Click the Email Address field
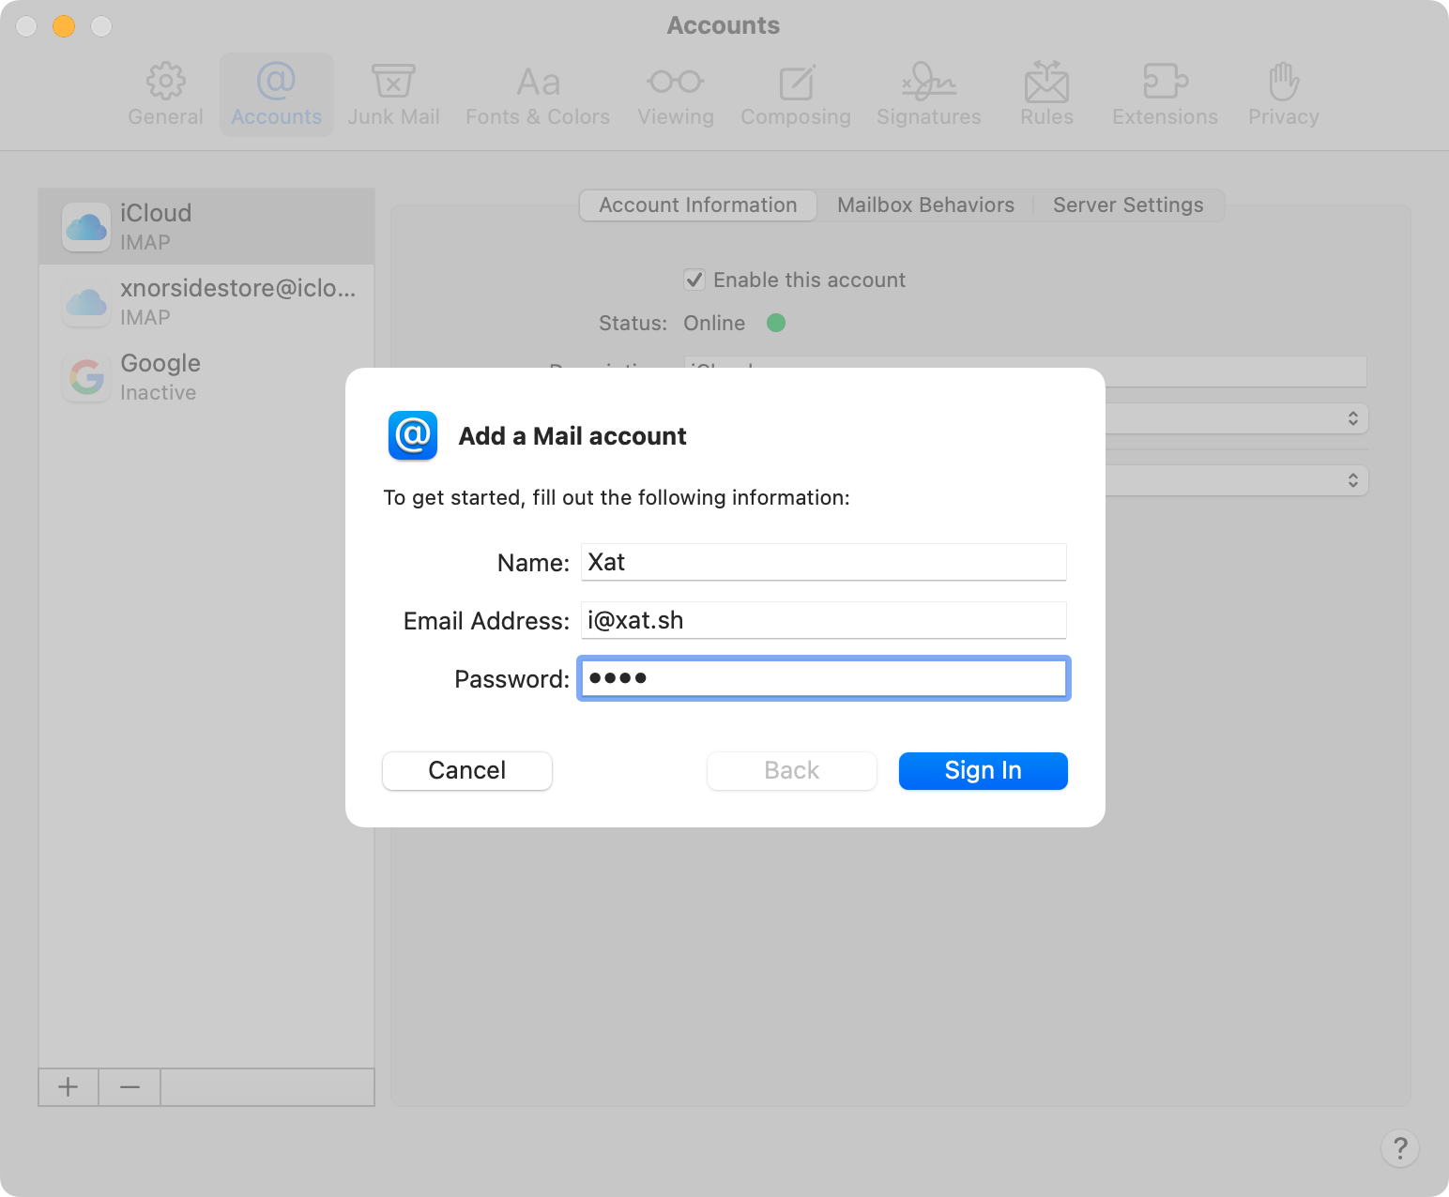The height and width of the screenshot is (1197, 1449). coord(823,620)
